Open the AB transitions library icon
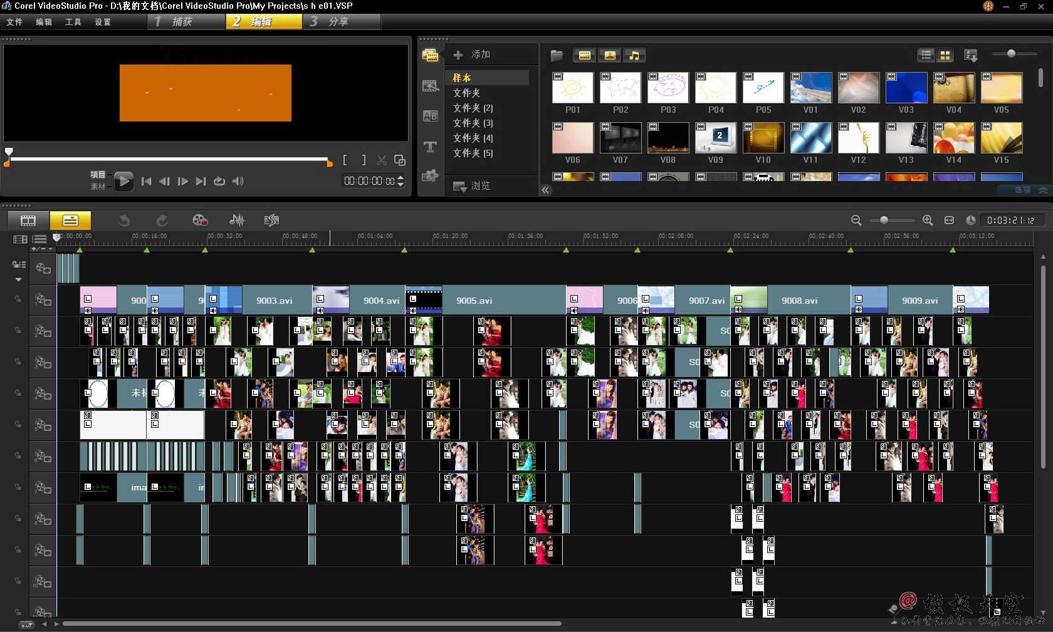 coord(430,116)
